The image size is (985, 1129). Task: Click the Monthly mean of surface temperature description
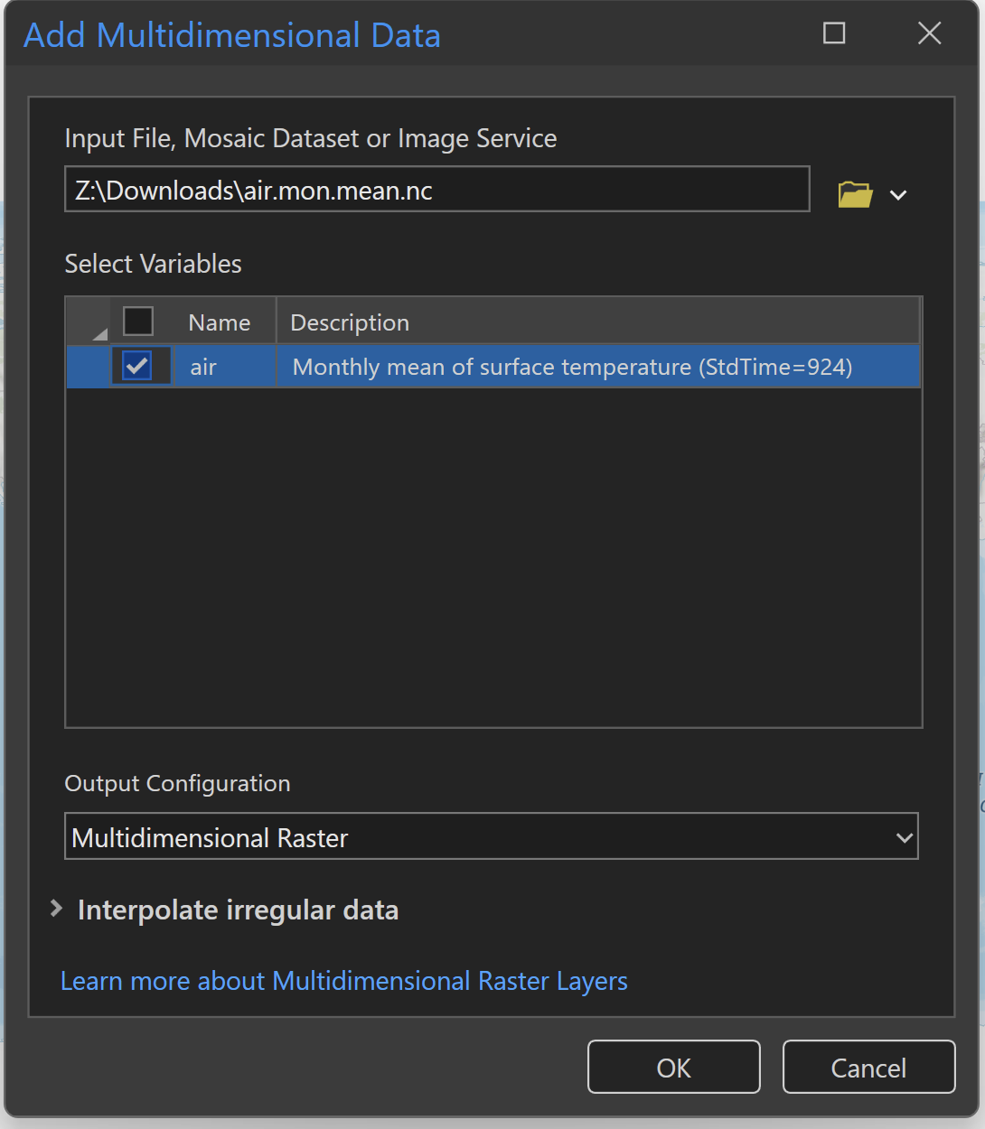(x=572, y=367)
